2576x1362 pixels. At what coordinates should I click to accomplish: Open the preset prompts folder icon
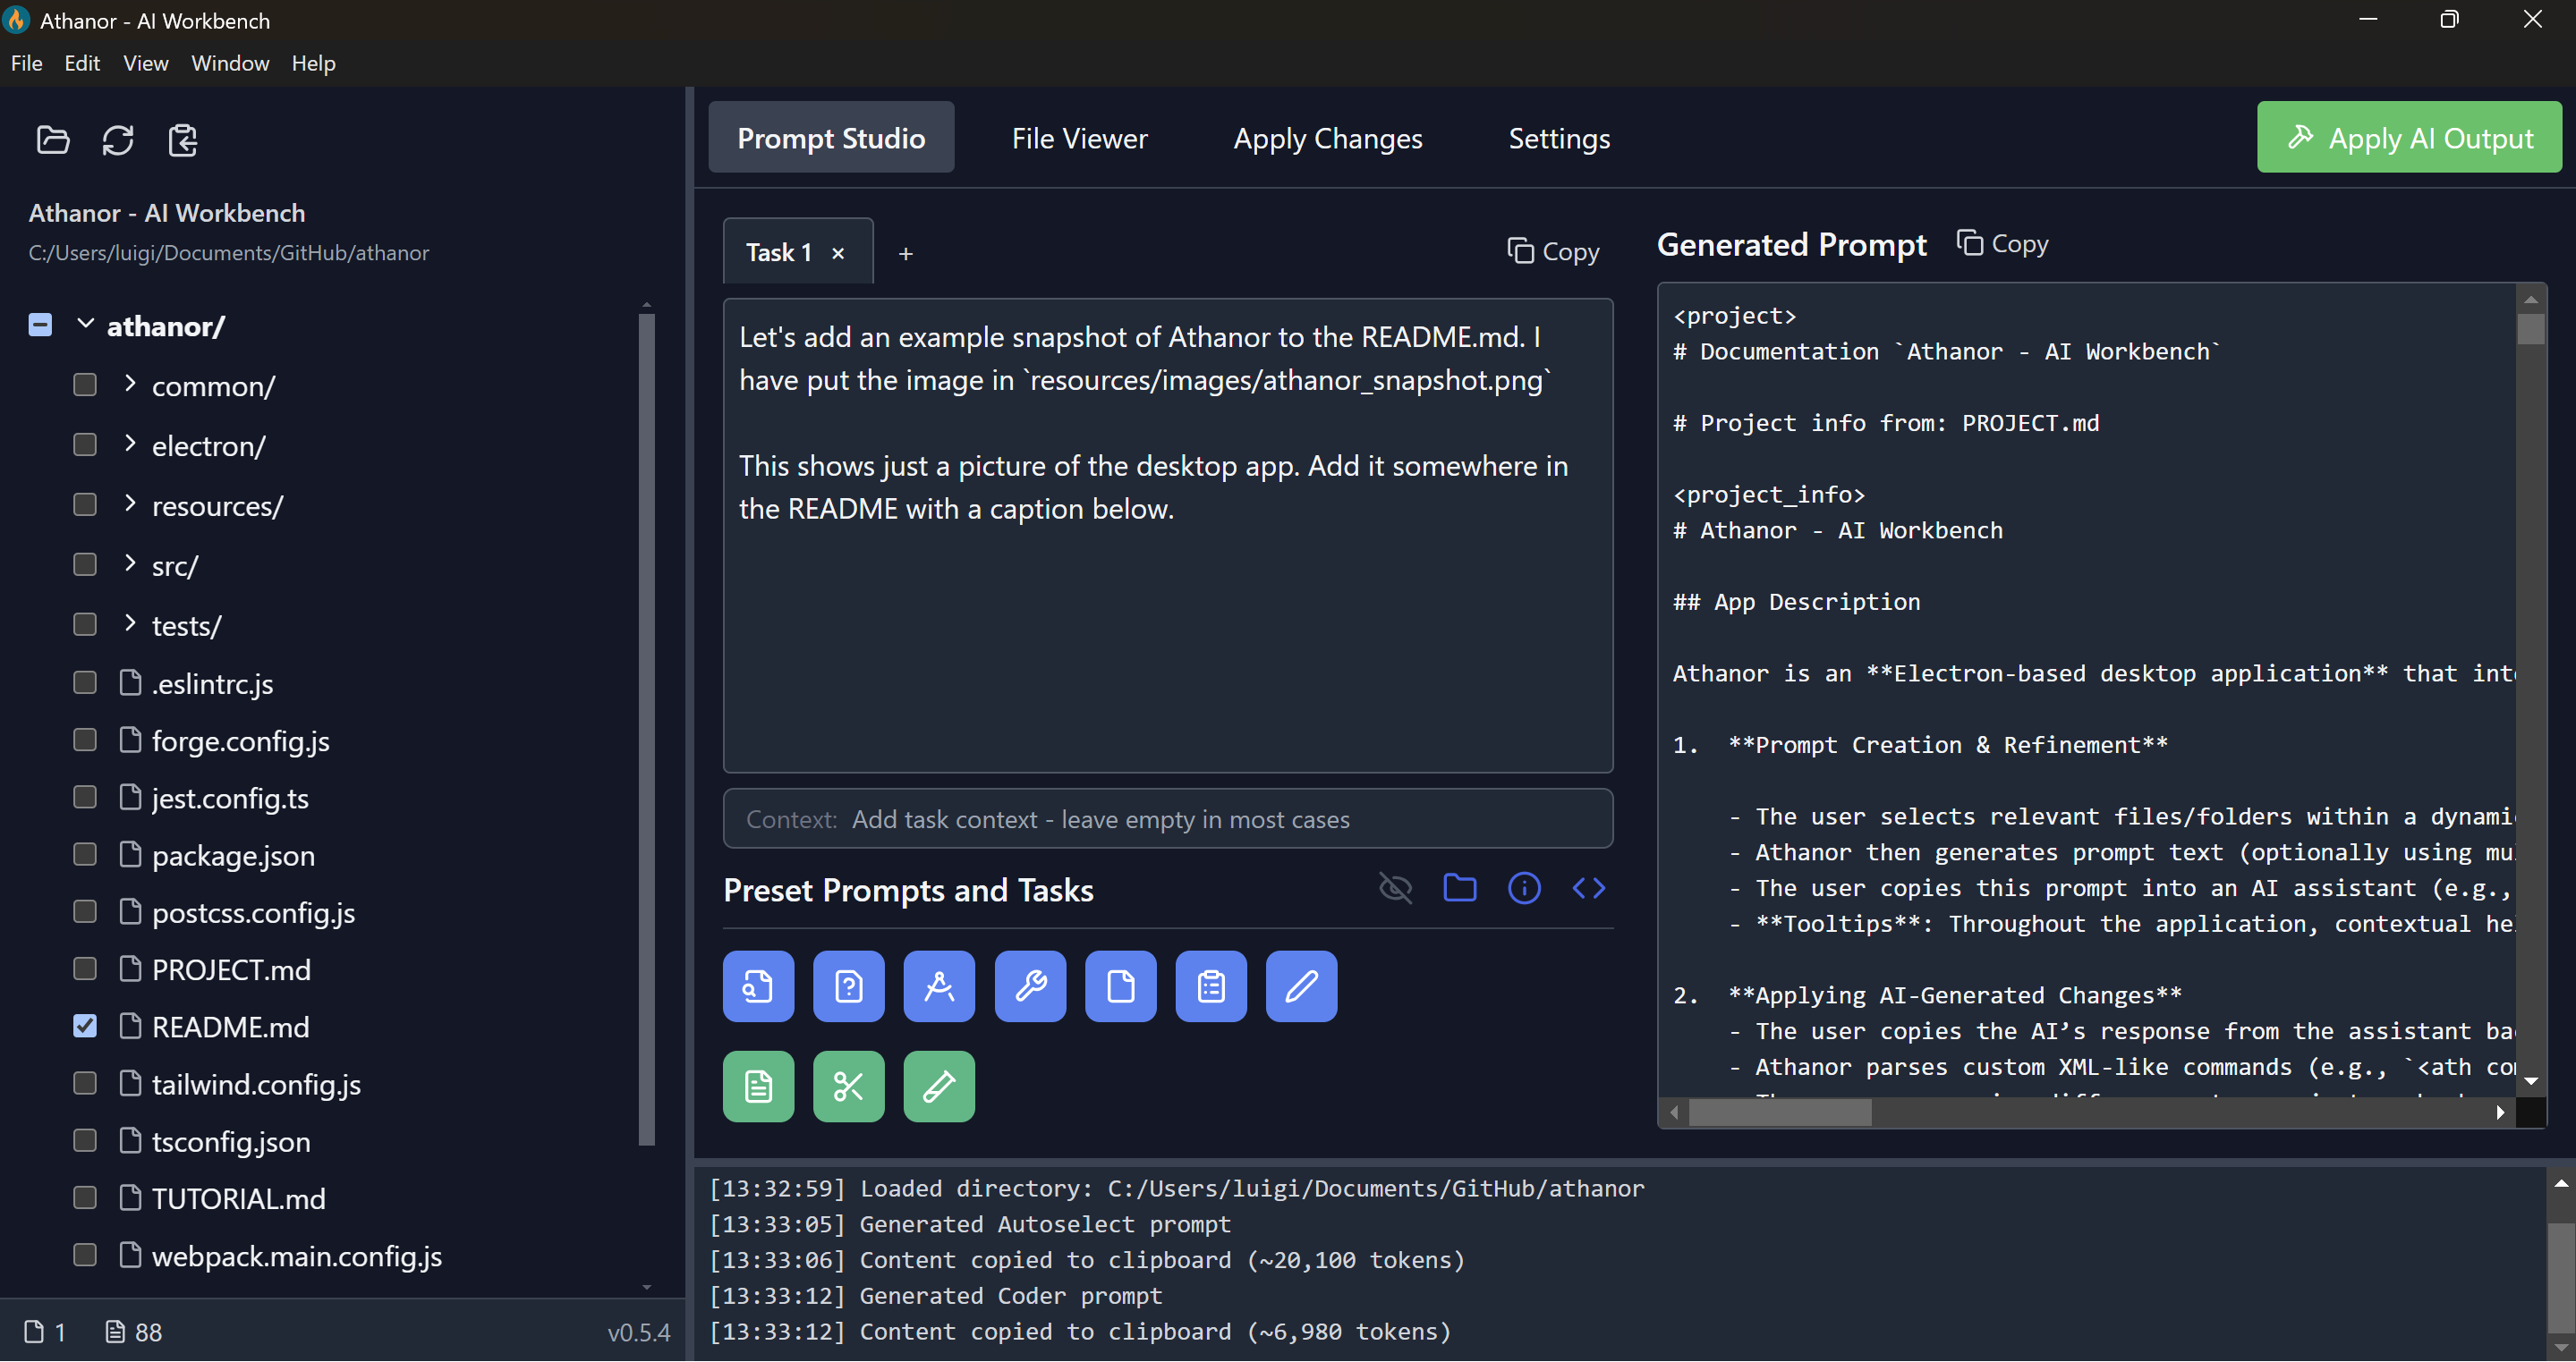(1460, 887)
